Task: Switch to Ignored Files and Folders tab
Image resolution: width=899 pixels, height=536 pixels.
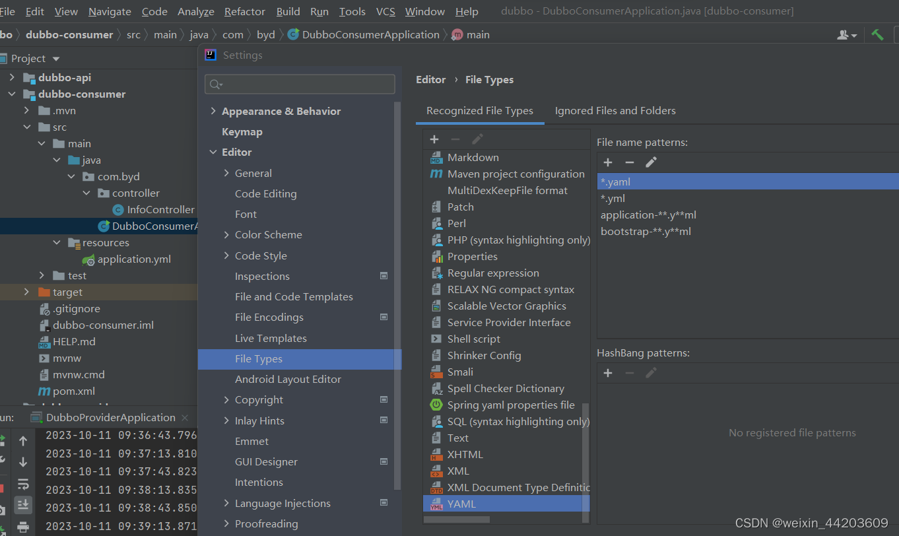Action: pyautogui.click(x=615, y=110)
